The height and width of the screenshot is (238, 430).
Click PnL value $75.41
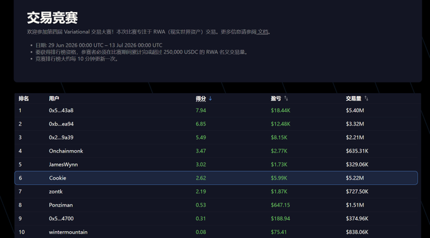(x=279, y=232)
